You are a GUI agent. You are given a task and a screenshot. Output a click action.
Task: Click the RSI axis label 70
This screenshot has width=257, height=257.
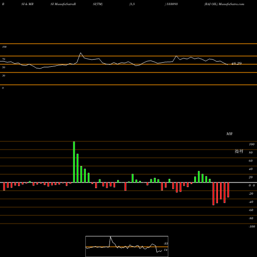[4, 59]
